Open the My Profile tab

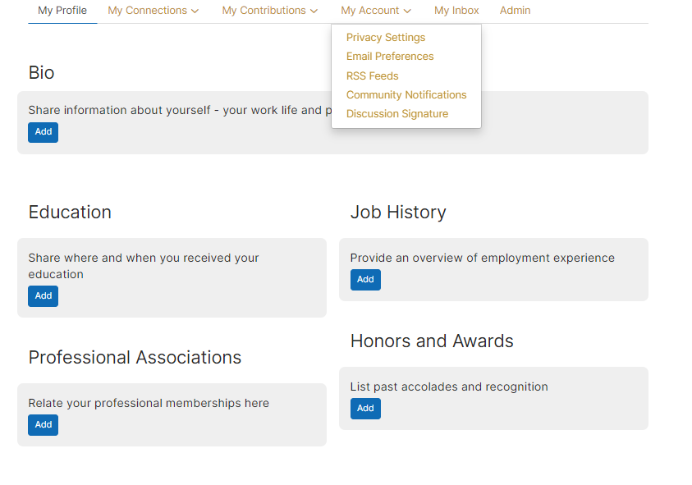coord(62,11)
